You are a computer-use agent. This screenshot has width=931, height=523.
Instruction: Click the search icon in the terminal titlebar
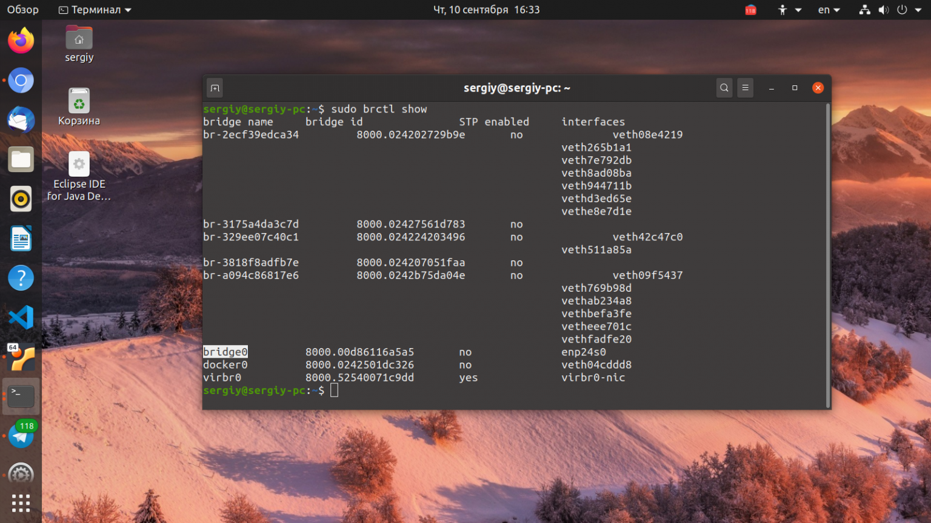(x=724, y=87)
